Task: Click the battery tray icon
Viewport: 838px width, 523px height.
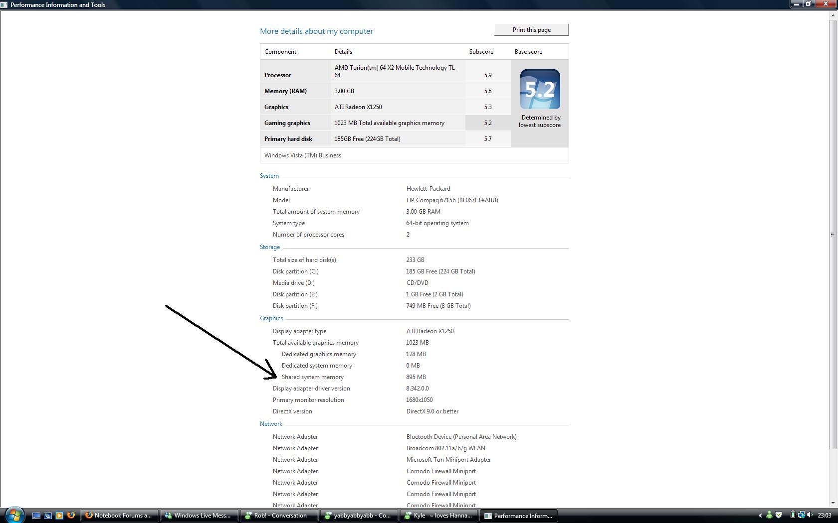Action: 792,516
